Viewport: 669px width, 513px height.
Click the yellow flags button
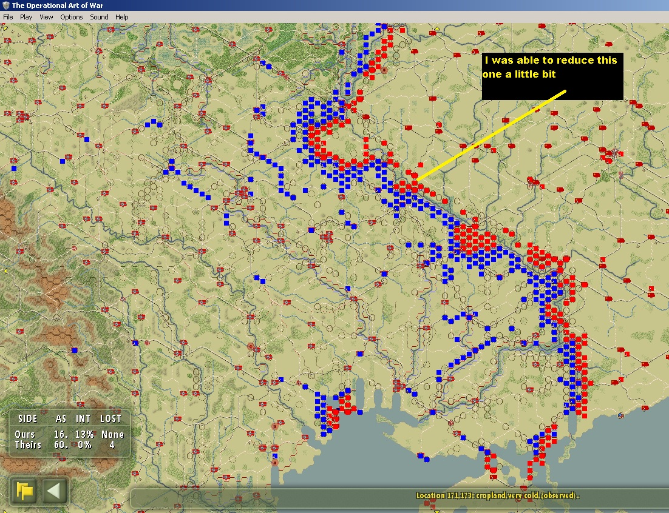click(25, 491)
